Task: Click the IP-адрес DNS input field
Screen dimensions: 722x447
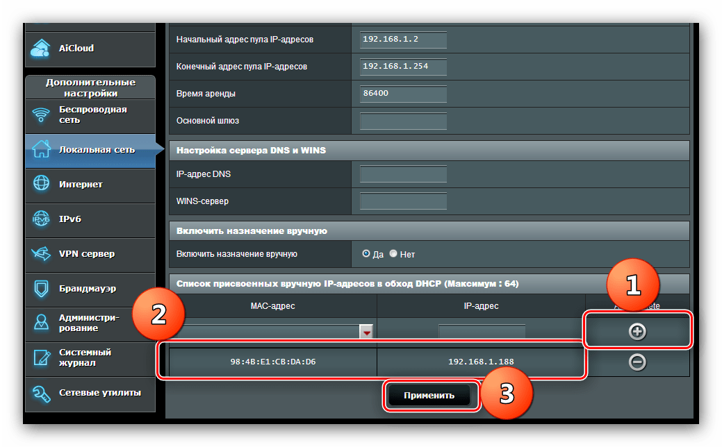Action: pos(403,174)
